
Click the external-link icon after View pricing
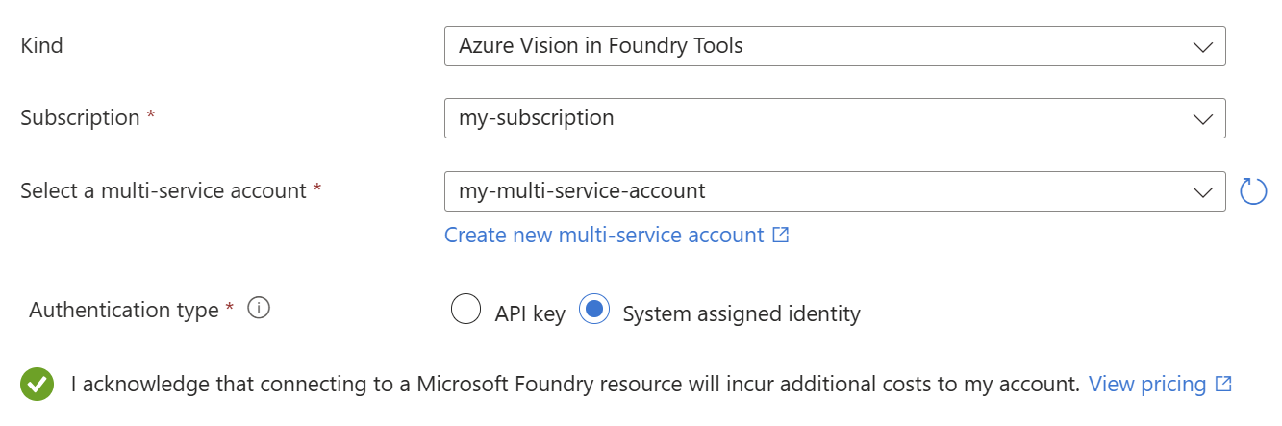click(1223, 384)
